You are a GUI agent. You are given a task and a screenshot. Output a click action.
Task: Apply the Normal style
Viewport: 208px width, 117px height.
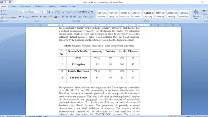102,14
